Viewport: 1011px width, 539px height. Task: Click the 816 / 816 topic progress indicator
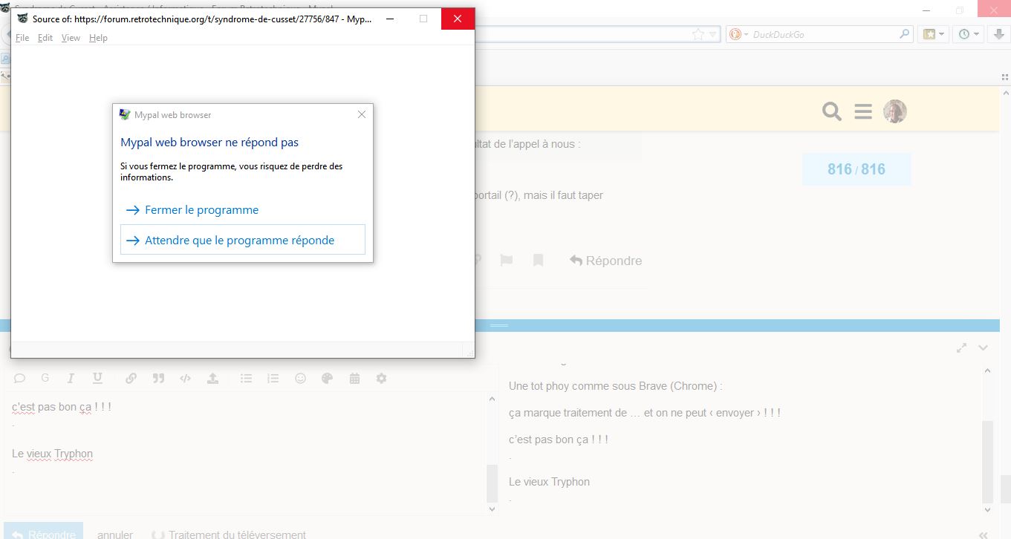[856, 169]
